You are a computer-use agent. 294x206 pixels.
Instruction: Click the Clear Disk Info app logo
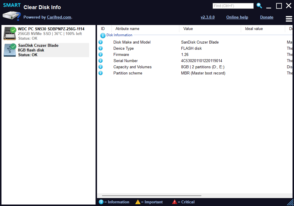click(x=12, y=12)
